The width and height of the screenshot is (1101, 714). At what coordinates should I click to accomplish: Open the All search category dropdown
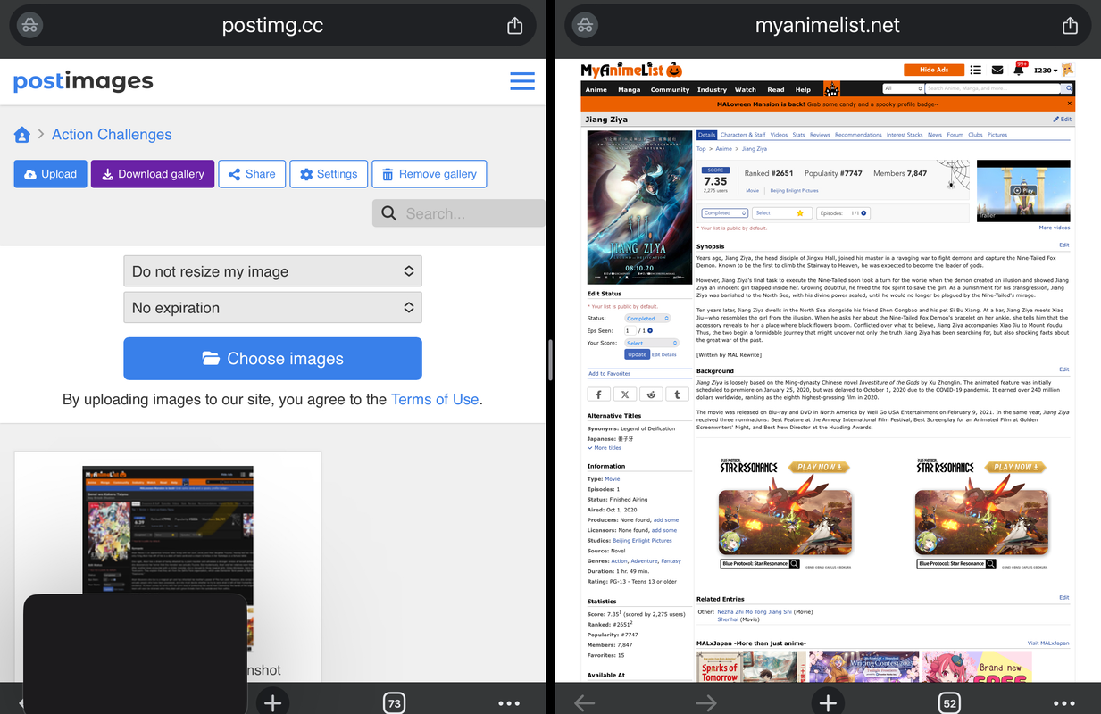tap(903, 88)
